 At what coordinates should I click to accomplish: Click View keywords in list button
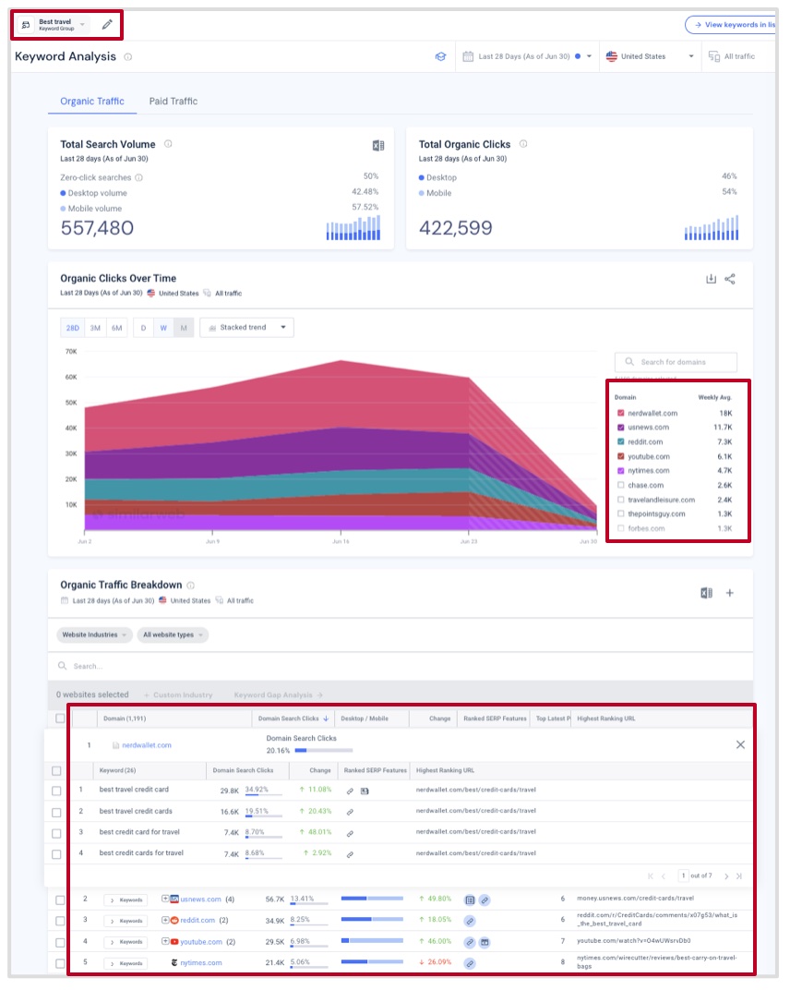[x=732, y=25]
